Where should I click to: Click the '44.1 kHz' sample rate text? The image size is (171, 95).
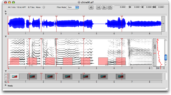[12, 7]
